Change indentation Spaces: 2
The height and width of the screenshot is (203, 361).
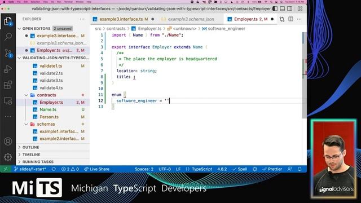pos(144,169)
